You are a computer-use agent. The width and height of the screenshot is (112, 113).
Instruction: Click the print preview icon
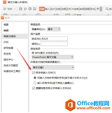[x=35, y=9]
